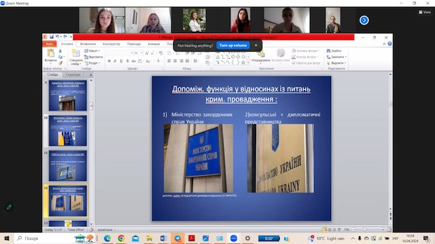This screenshot has height=244, width=435.
Task: Toggle text shadow formatting
Action: click(127, 61)
